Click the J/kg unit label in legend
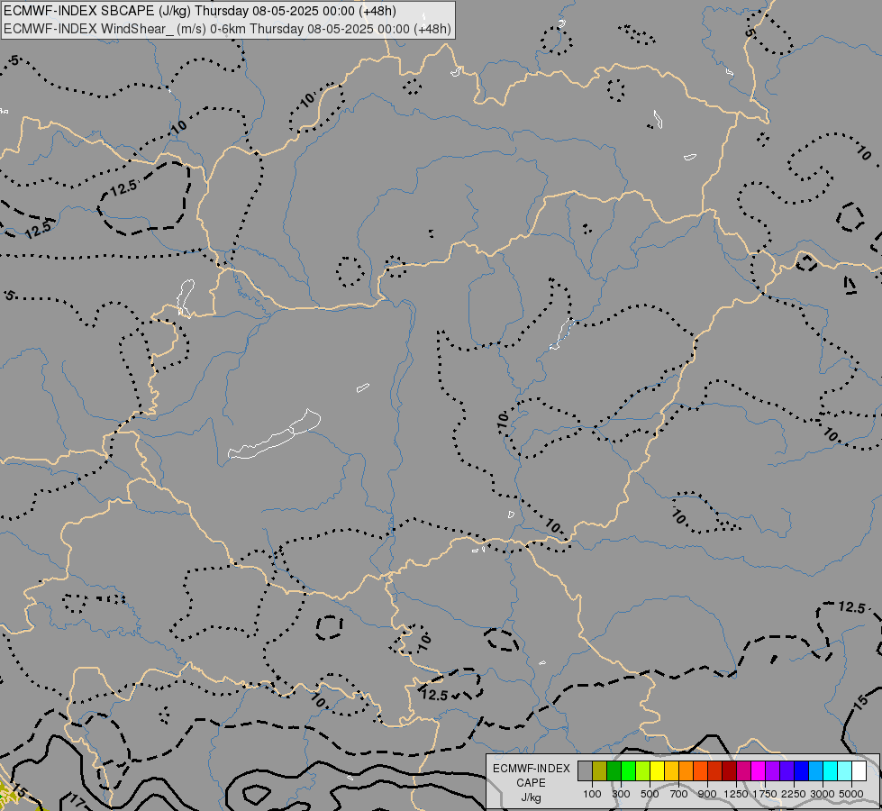 531,798
